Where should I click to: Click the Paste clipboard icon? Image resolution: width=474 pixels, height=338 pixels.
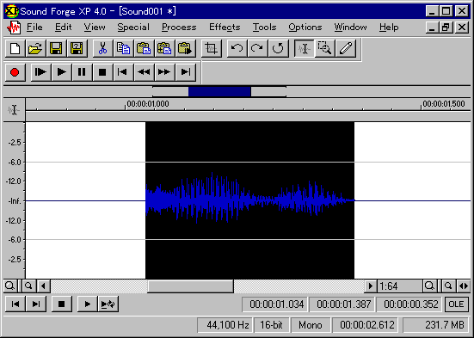144,48
